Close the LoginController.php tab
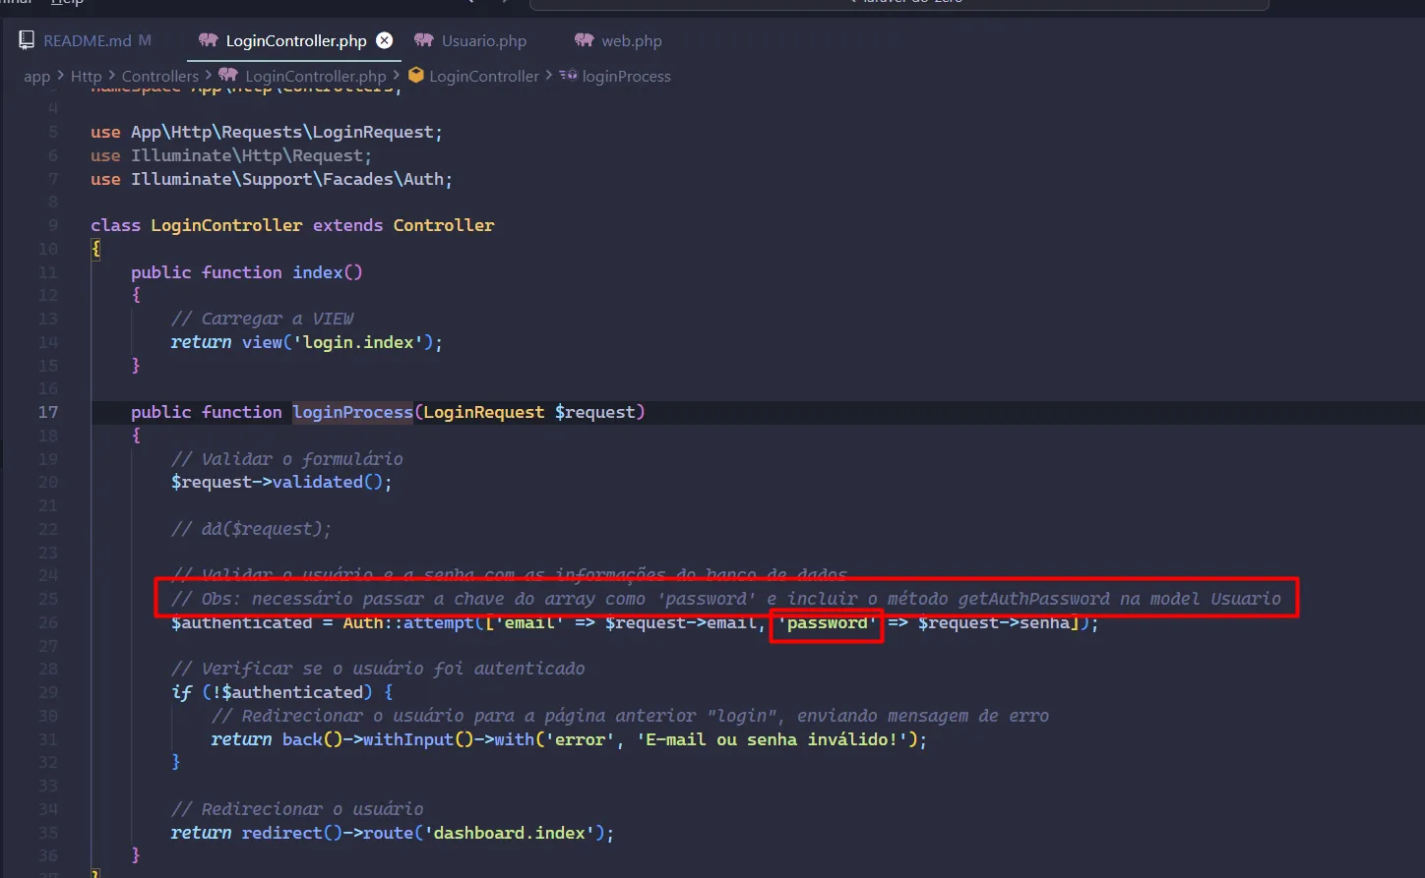 click(x=385, y=40)
